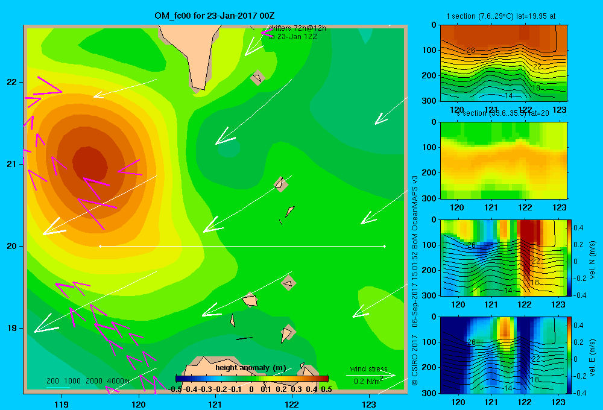603x410 pixels.
Task: Click the "14" contour label in temperature section
Action: pos(508,96)
